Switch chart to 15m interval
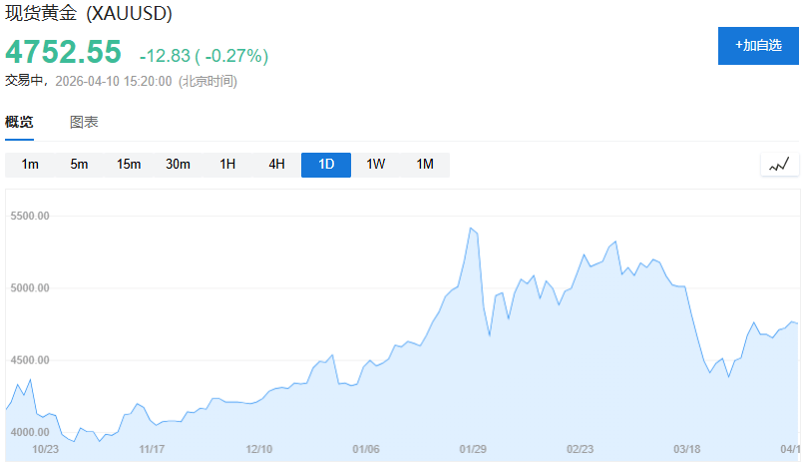Image resolution: width=802 pixels, height=462 pixels. tap(129, 165)
